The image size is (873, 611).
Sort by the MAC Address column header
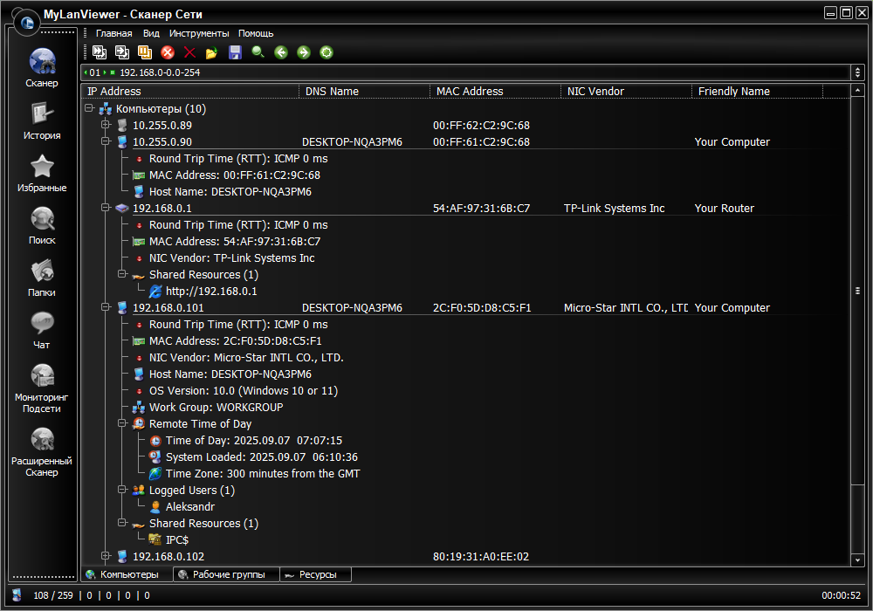pos(496,92)
